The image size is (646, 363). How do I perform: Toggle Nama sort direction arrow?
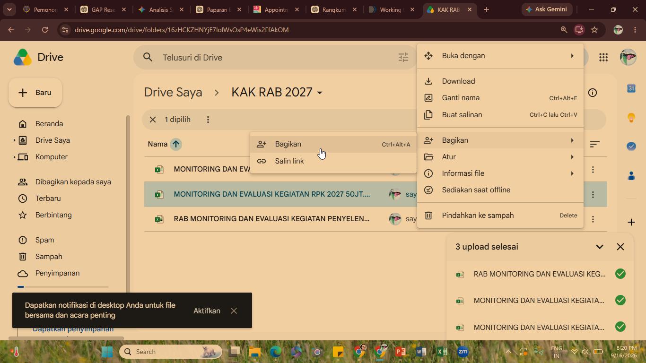click(x=175, y=144)
